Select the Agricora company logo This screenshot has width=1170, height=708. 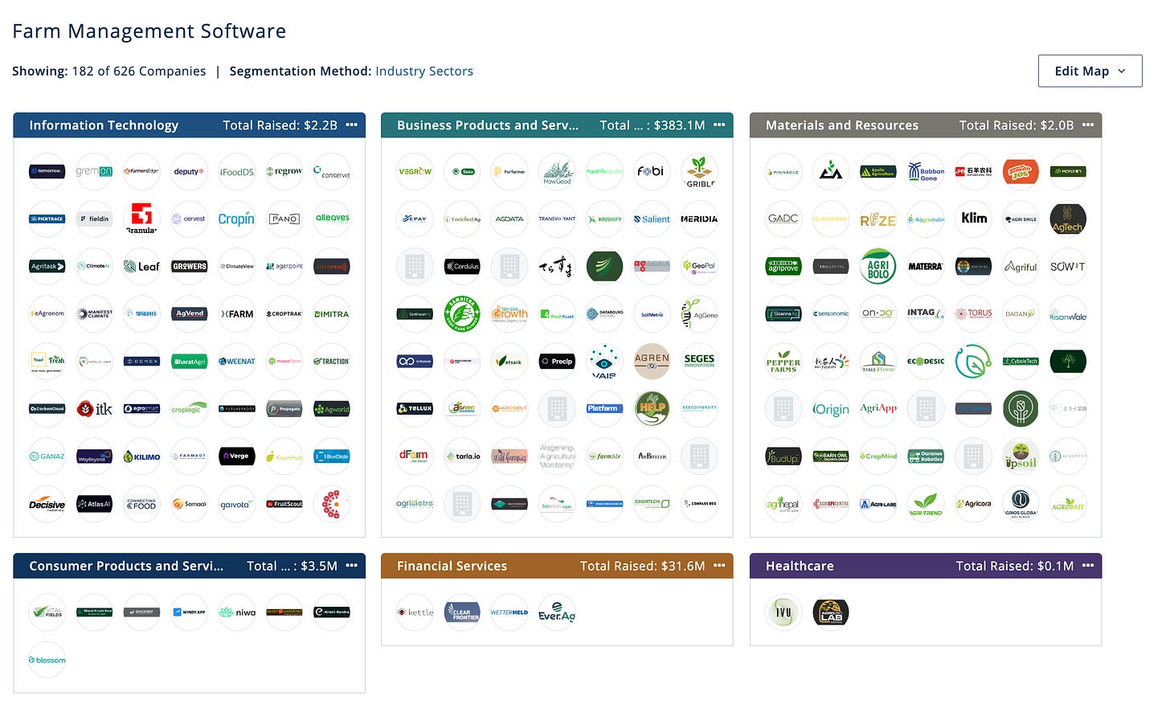(973, 504)
